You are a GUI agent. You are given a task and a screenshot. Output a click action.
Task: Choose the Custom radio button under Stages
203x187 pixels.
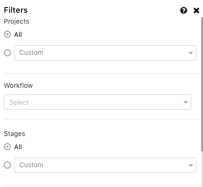[x=8, y=165]
